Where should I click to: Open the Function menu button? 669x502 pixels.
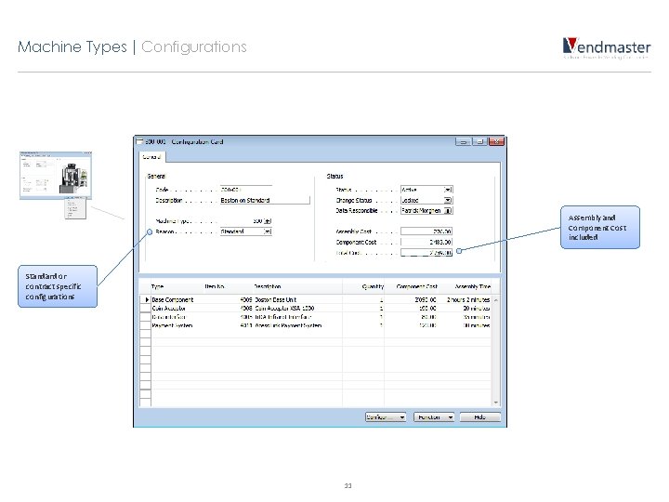click(434, 417)
